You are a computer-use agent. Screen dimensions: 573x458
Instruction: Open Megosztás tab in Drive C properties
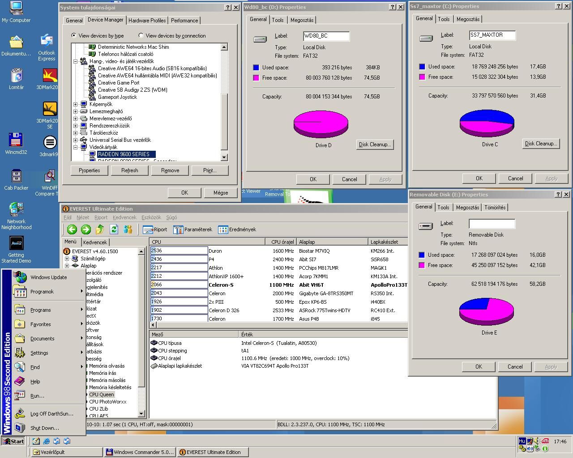point(468,19)
